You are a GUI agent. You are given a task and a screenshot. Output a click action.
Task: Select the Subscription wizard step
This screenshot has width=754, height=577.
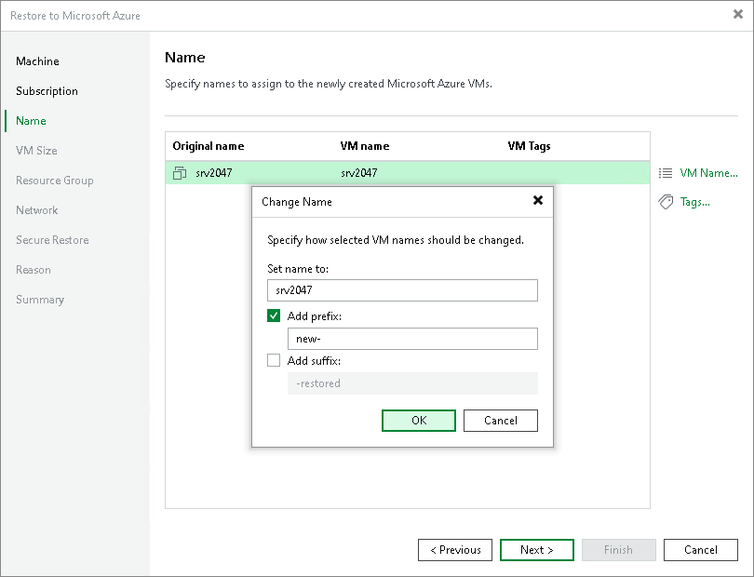coord(47,91)
